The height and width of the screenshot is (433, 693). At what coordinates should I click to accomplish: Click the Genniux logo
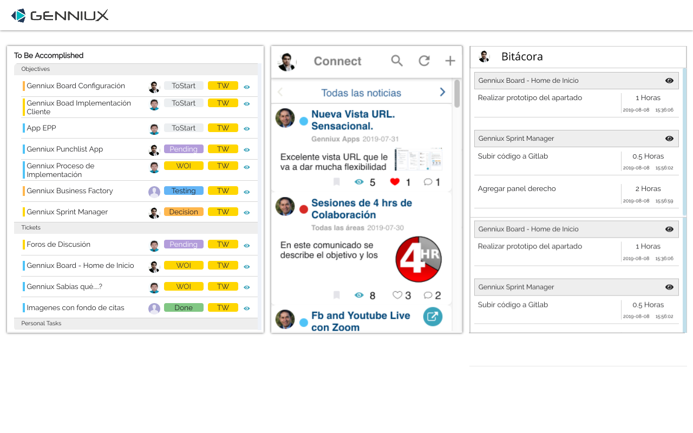pyautogui.click(x=60, y=15)
